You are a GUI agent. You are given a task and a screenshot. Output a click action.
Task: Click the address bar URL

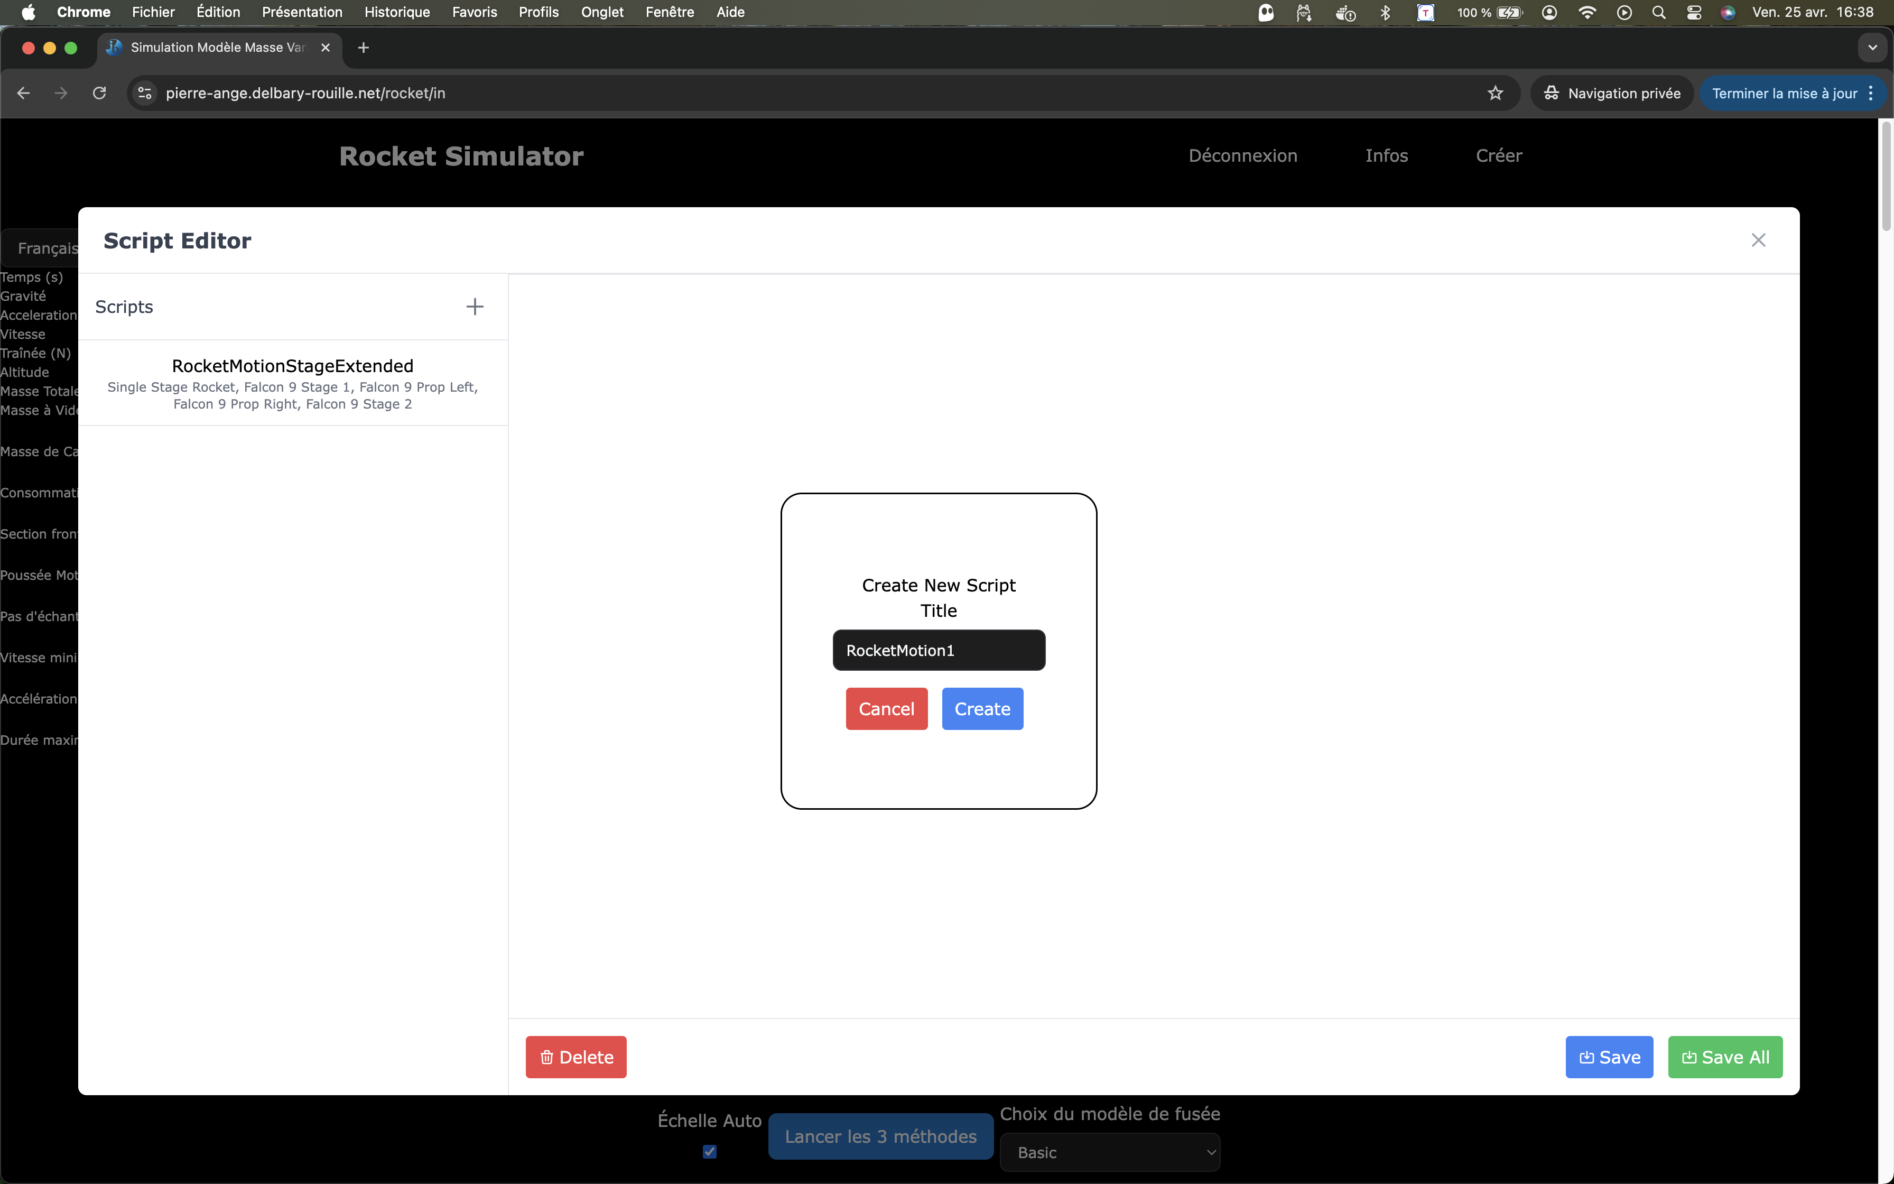click(x=305, y=93)
